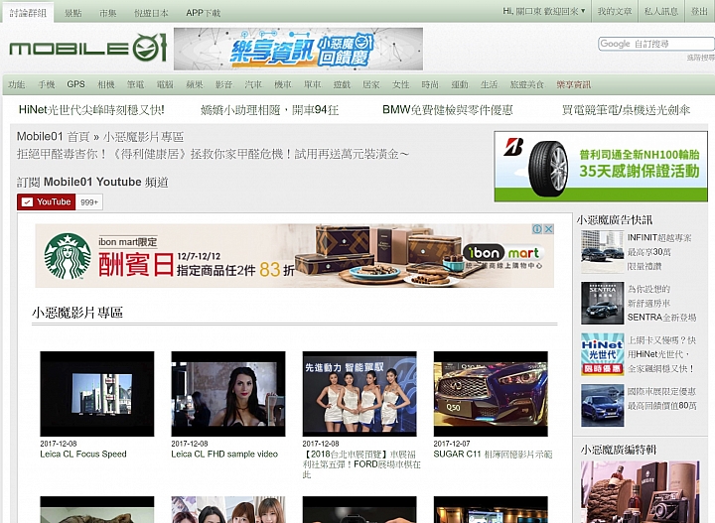Open the 筆電 category menu

[135, 84]
